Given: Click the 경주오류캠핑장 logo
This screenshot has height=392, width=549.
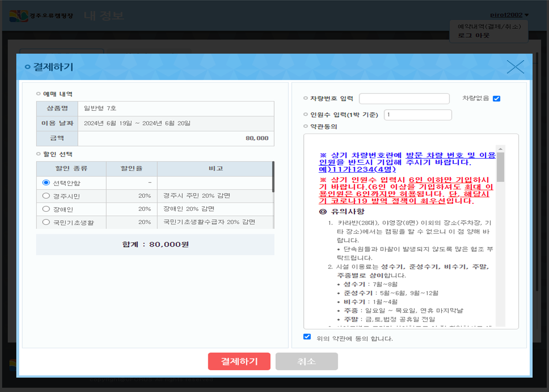Looking at the screenshot, I should click(x=41, y=16).
